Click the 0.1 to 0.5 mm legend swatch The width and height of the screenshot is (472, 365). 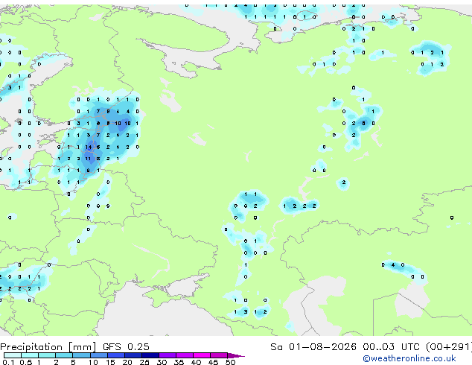pos(13,355)
